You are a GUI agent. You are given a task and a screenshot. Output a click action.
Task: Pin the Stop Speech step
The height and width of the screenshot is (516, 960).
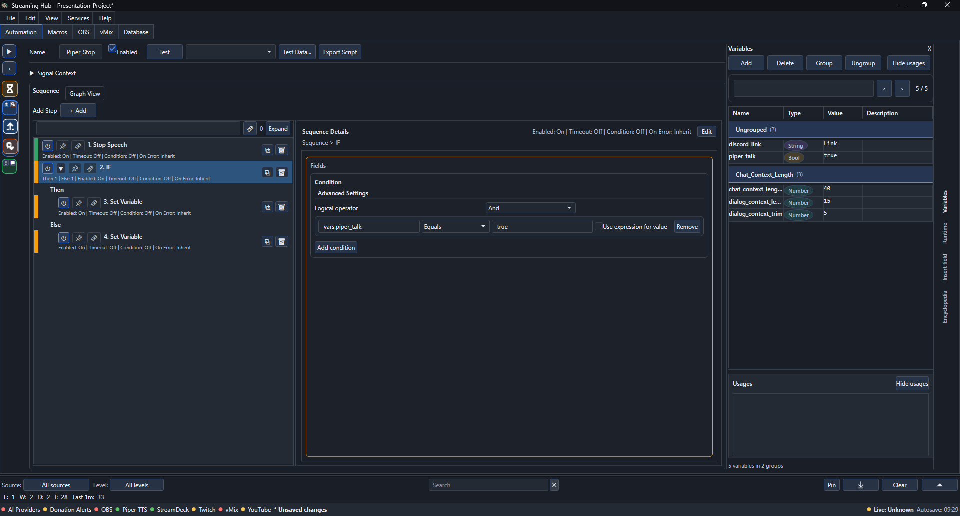tap(63, 146)
